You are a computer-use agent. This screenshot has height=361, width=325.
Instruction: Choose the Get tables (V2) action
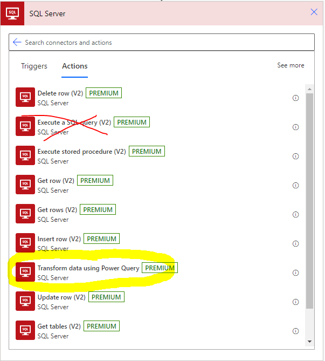pos(157,330)
